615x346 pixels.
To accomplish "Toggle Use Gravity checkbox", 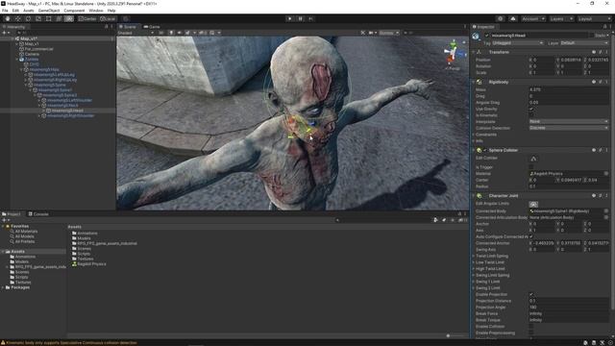I will [x=531, y=109].
